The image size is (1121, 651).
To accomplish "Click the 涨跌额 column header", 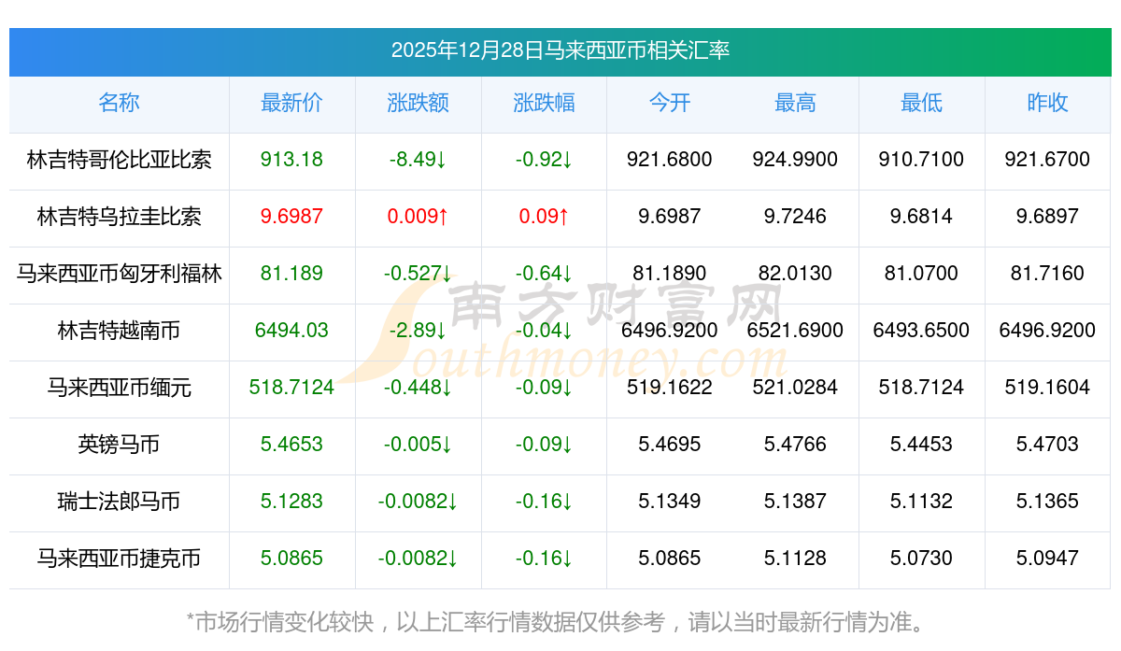I will coord(418,103).
